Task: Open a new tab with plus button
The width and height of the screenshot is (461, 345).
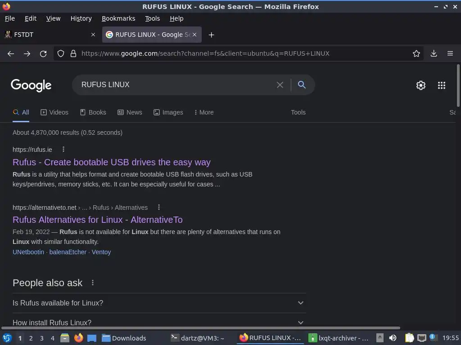Action: coord(211,35)
